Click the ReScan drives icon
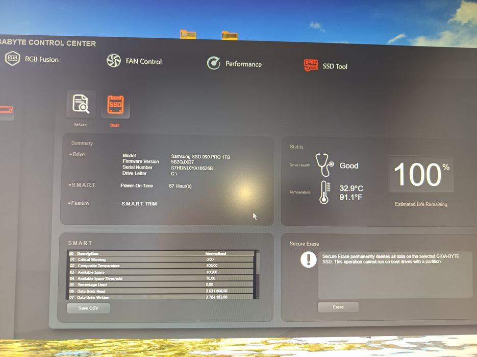This screenshot has height=357, width=477. tap(81, 104)
